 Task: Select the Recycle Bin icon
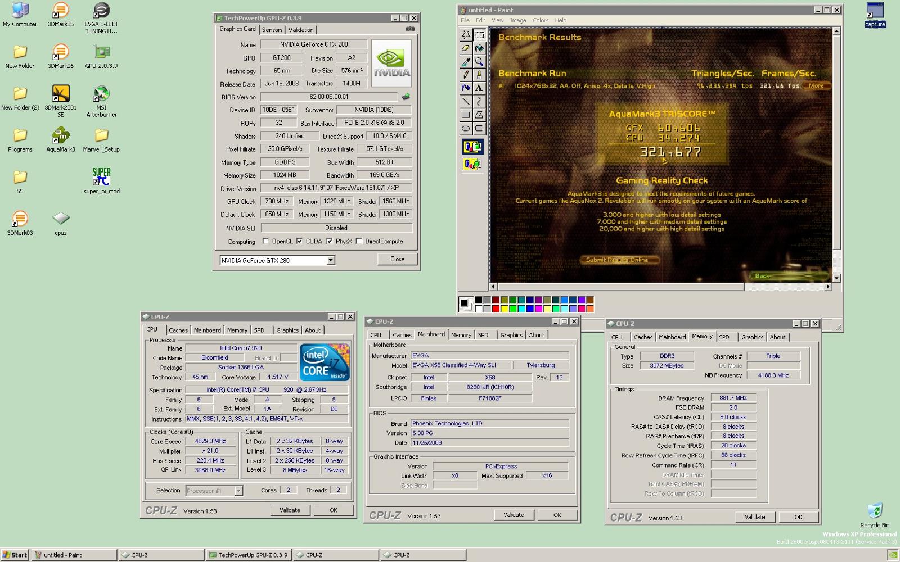coord(875,515)
